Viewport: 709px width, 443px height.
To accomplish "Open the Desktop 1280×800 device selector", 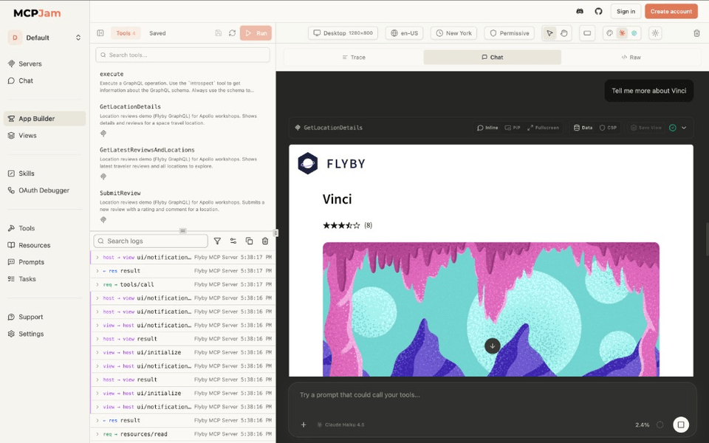I will pyautogui.click(x=343, y=33).
